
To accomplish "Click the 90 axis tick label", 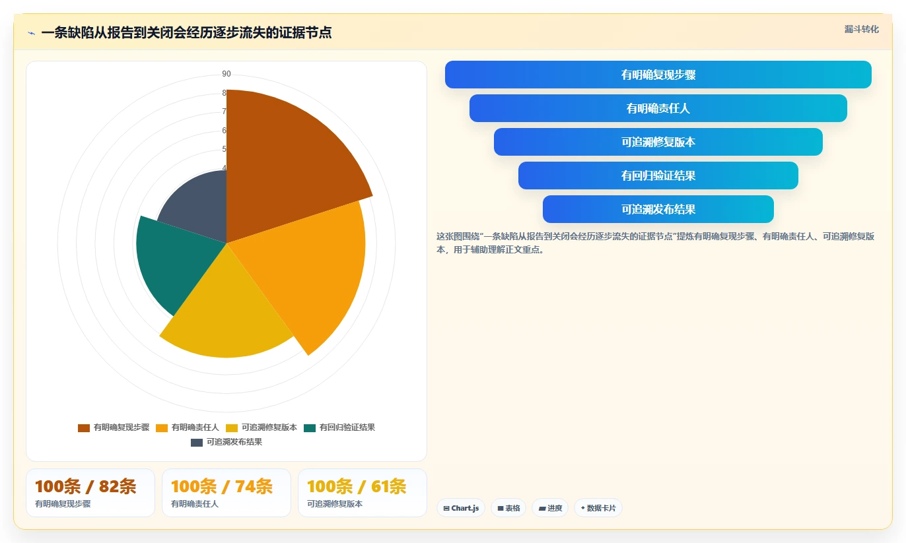I will 226,74.
